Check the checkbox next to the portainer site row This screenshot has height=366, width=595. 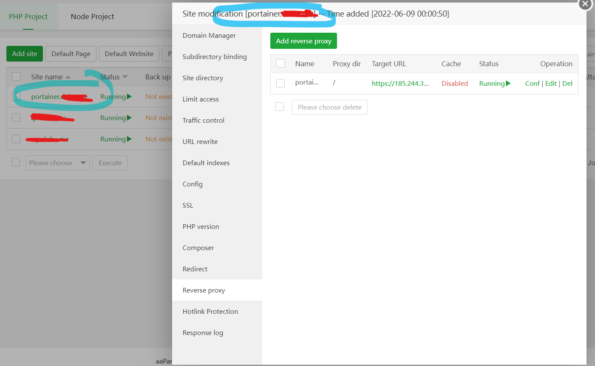tap(16, 96)
